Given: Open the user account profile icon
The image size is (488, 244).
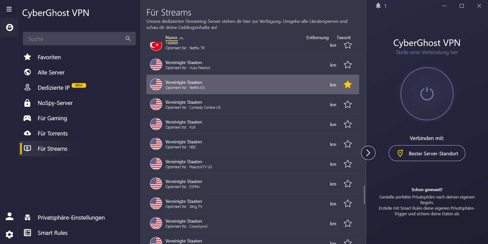Looking at the screenshot, I should 9,216.
